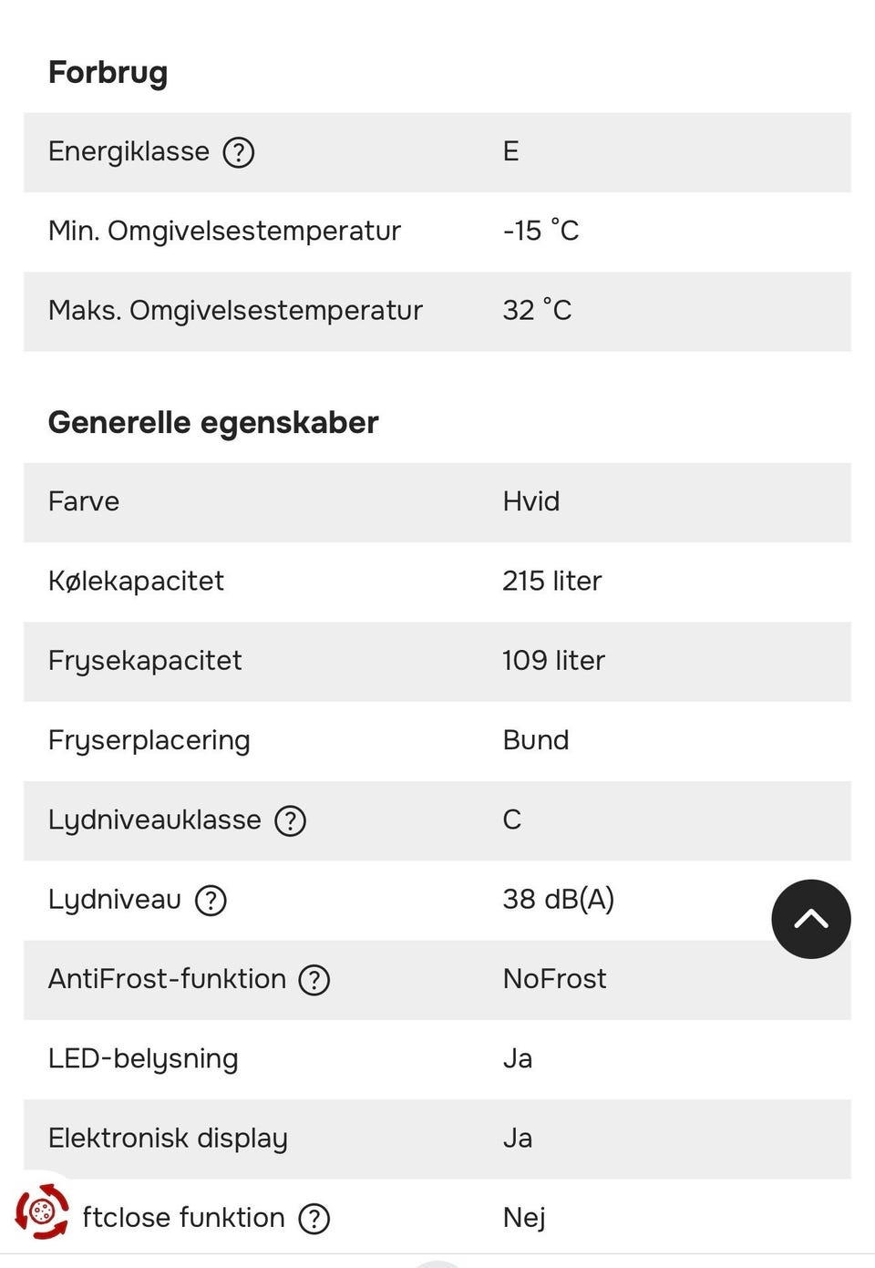This screenshot has width=875, height=1268.
Task: Click the Softclose funktion help icon
Action: point(314,1219)
